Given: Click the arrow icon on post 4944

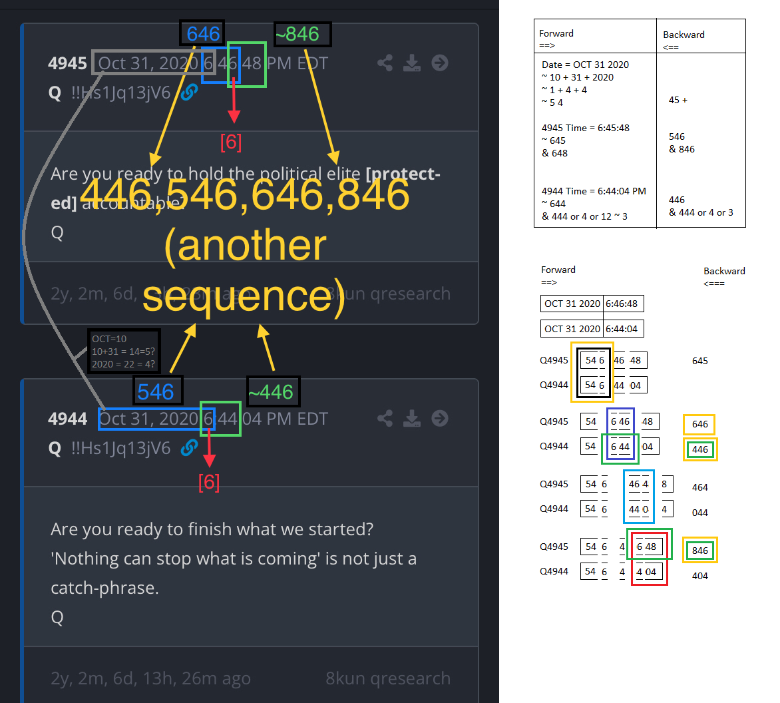Looking at the screenshot, I should click(440, 419).
